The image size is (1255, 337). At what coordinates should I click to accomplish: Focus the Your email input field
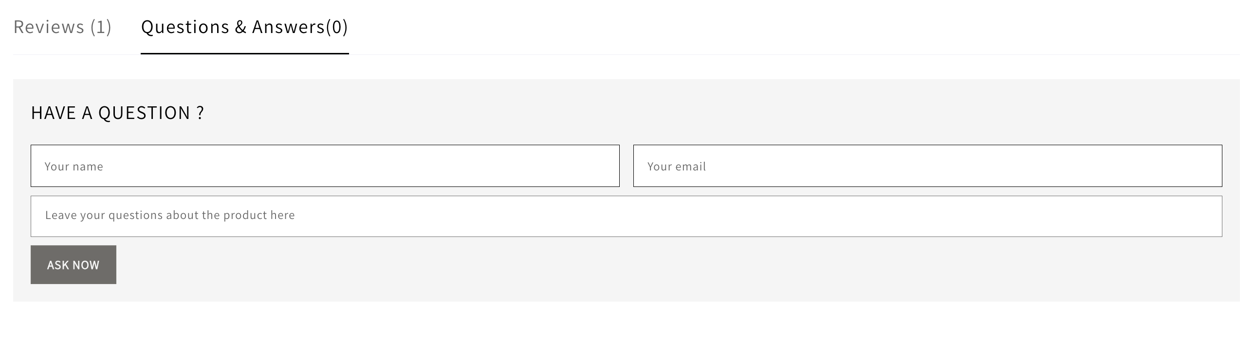pos(927,166)
